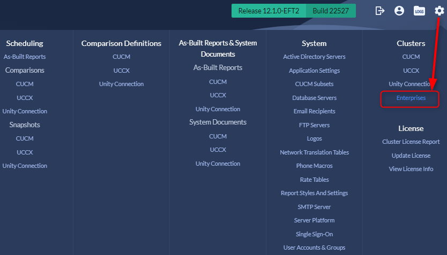The width and height of the screenshot is (447, 255).
Task: Open As-Built Reports under Scheduling
Action: click(25, 57)
